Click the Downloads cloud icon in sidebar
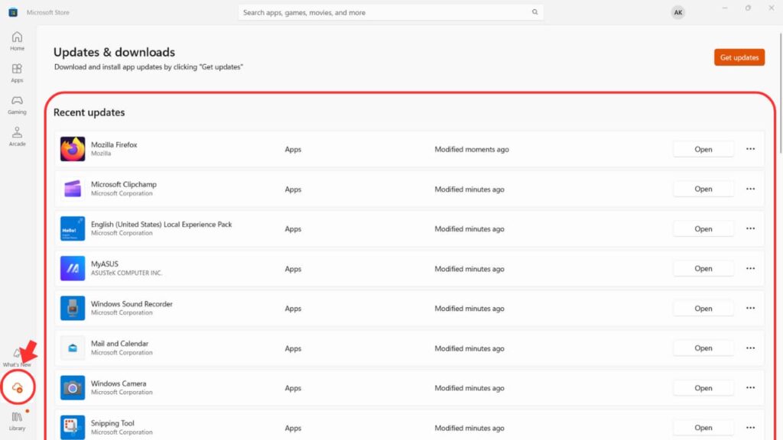783x440 pixels. click(17, 387)
